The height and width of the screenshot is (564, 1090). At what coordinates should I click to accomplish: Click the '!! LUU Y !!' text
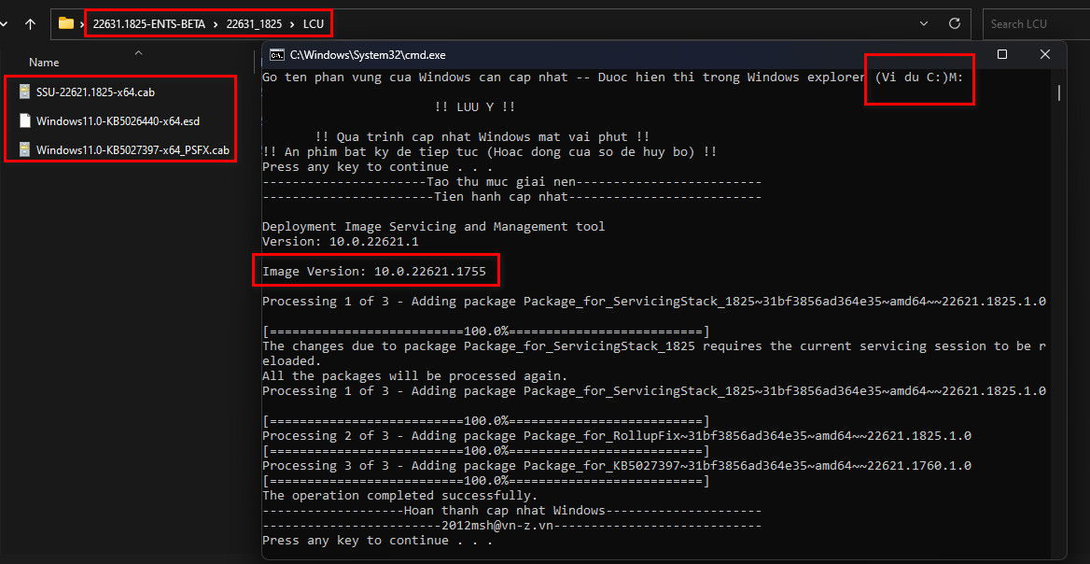(475, 107)
